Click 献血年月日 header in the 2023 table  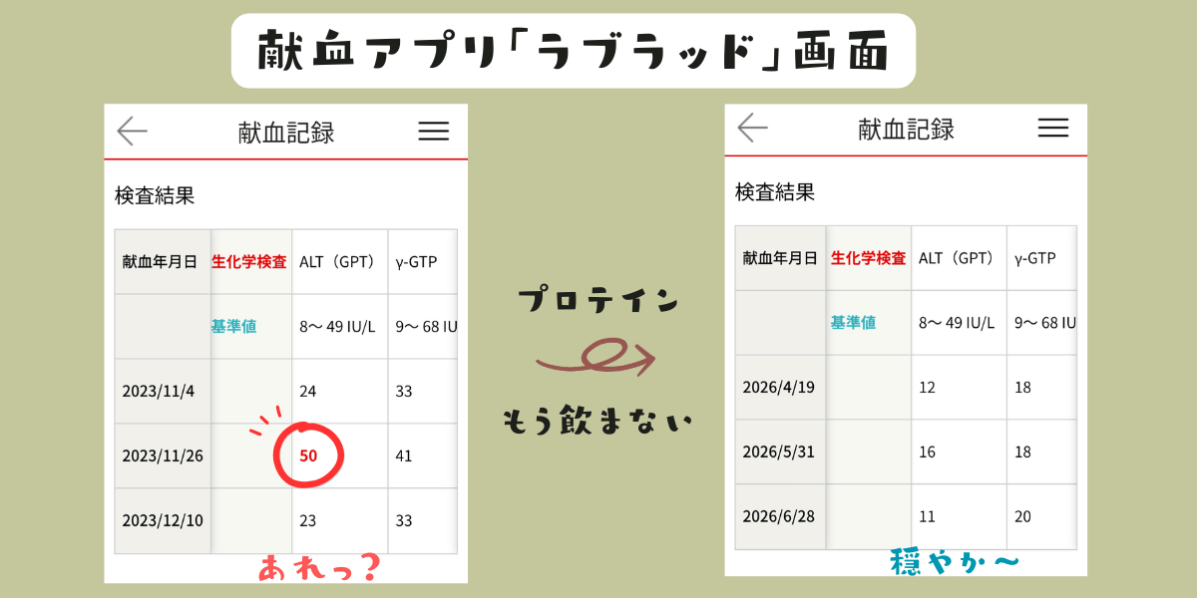click(160, 262)
